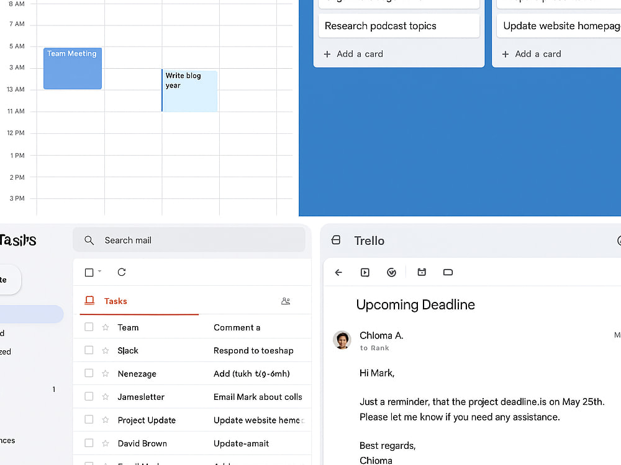Click the Tasks tab inbox icon

click(89, 301)
